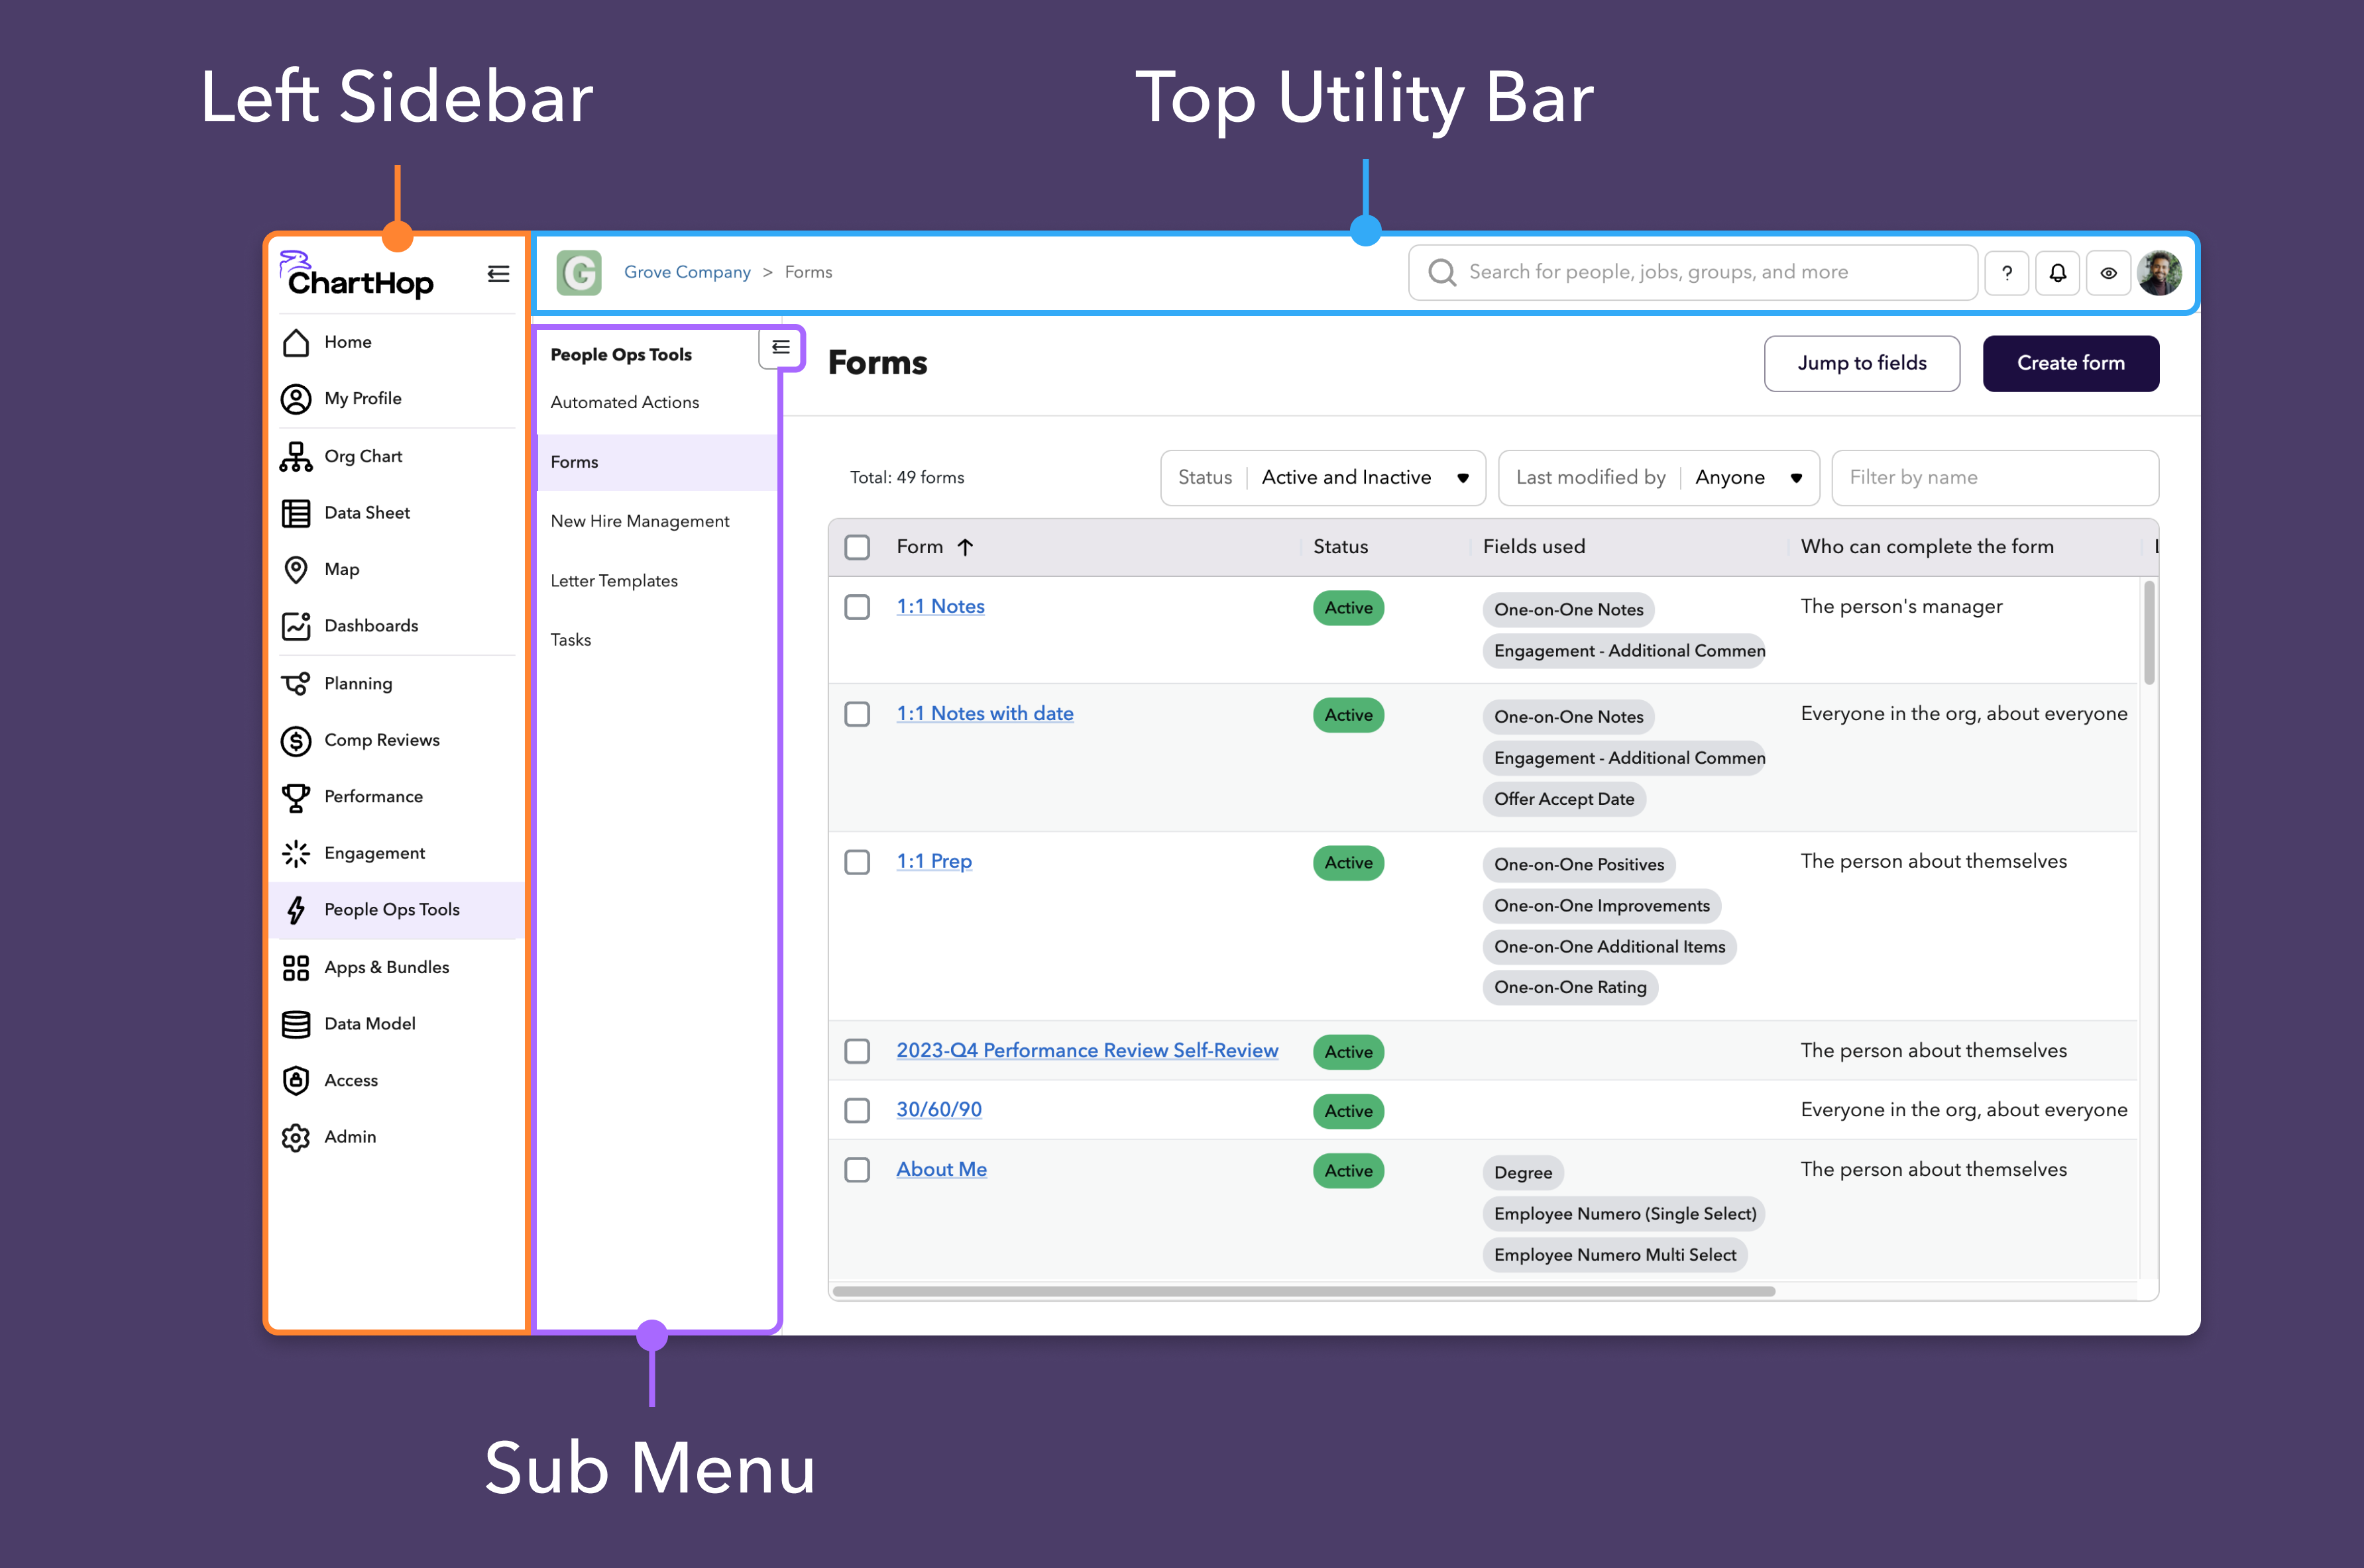Click the Create form button
Image resolution: width=2364 pixels, height=1568 pixels.
click(2070, 362)
